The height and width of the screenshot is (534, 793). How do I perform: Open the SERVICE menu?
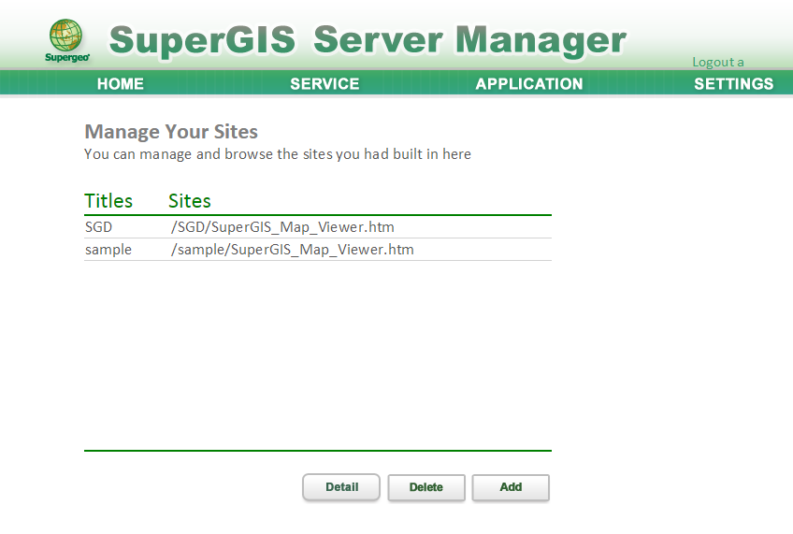point(324,83)
